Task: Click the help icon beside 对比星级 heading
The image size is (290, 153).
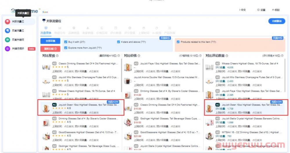Action: coord(57,56)
